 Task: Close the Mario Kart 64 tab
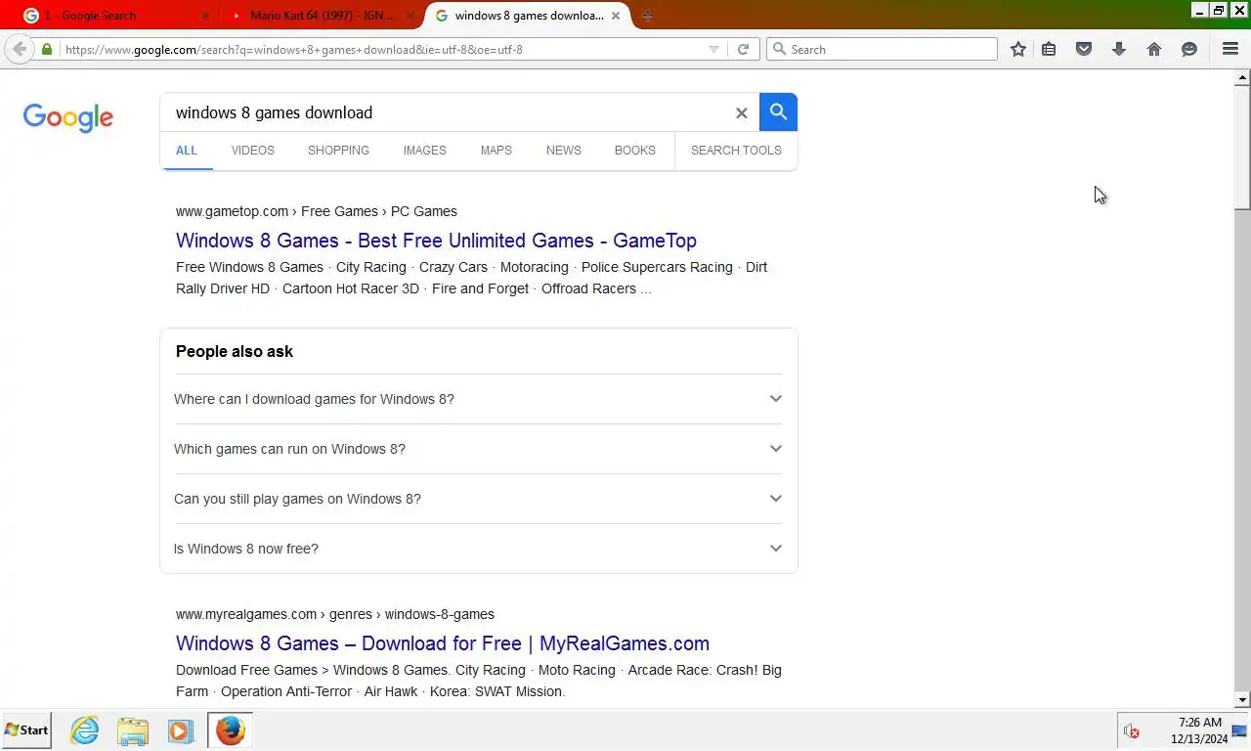pyautogui.click(x=410, y=16)
